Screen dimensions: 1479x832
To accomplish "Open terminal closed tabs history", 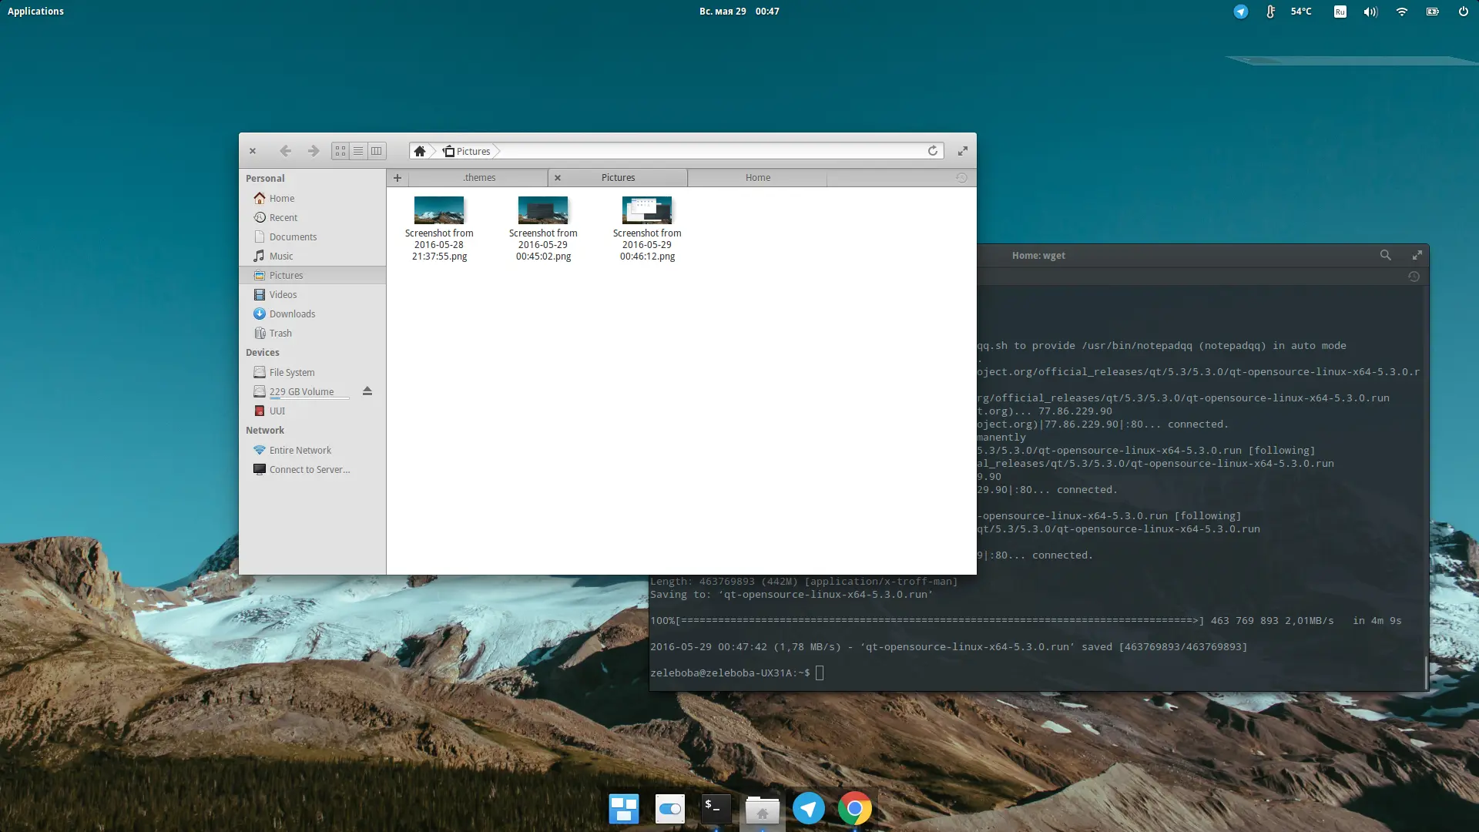I will pyautogui.click(x=1414, y=277).
